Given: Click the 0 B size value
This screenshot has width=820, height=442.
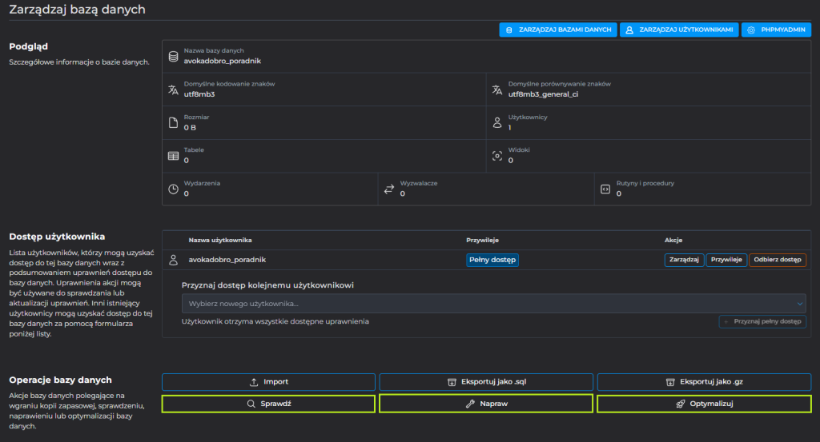Looking at the screenshot, I should (190, 128).
